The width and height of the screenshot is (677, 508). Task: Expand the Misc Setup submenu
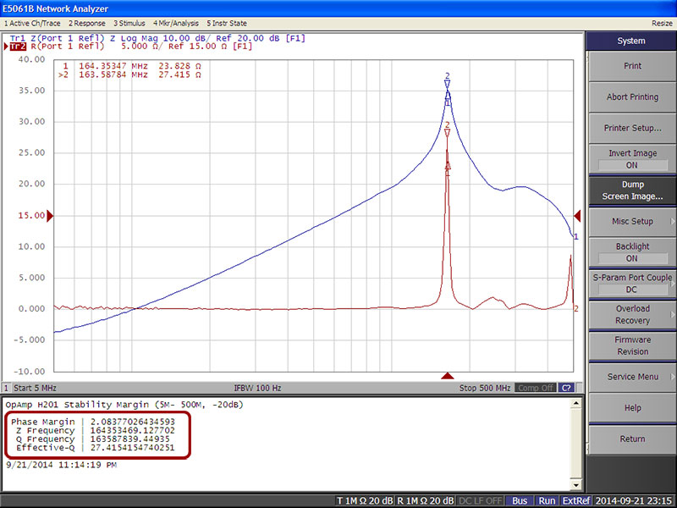click(631, 221)
